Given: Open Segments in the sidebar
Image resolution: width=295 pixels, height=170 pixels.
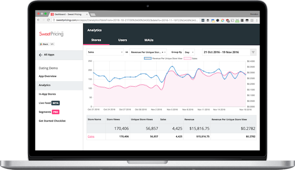Looking at the screenshot, I should click(45, 112).
